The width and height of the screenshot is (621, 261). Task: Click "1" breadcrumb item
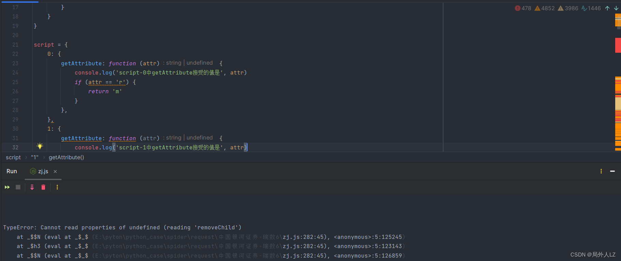tap(35, 157)
